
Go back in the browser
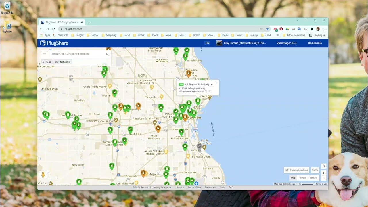[x=41, y=29]
